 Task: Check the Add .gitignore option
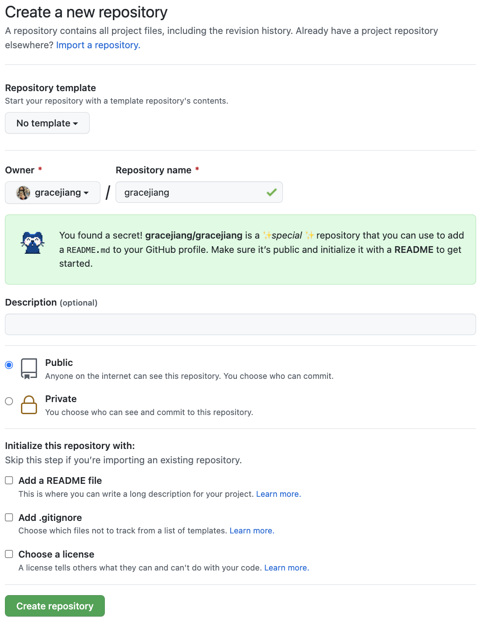point(9,517)
